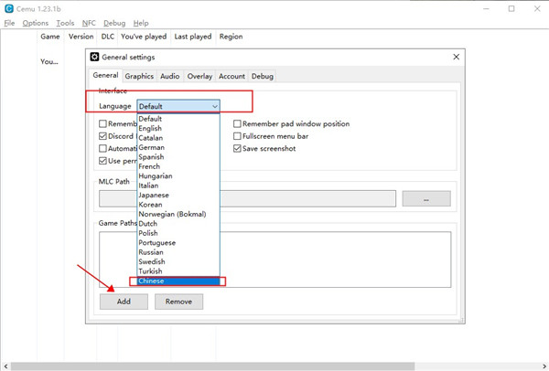Pick Russian from language list

tap(178, 252)
